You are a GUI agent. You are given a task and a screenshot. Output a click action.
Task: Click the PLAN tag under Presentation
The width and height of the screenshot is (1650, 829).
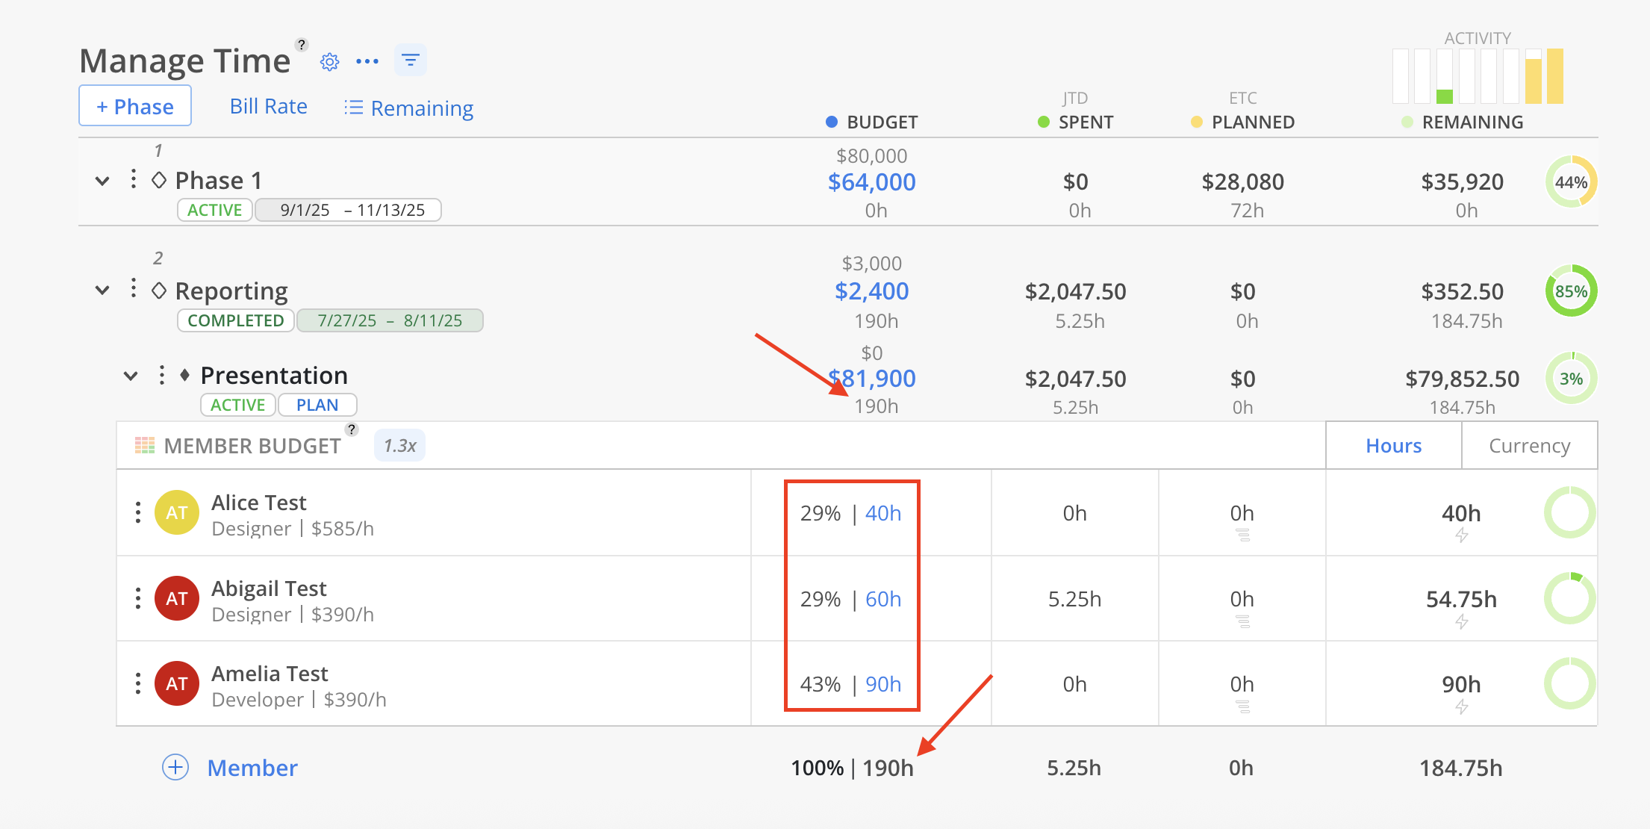click(x=317, y=405)
